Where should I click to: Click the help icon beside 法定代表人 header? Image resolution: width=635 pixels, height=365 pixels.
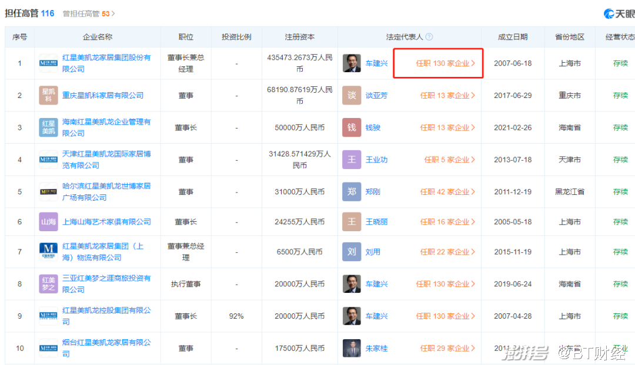pyautogui.click(x=429, y=37)
